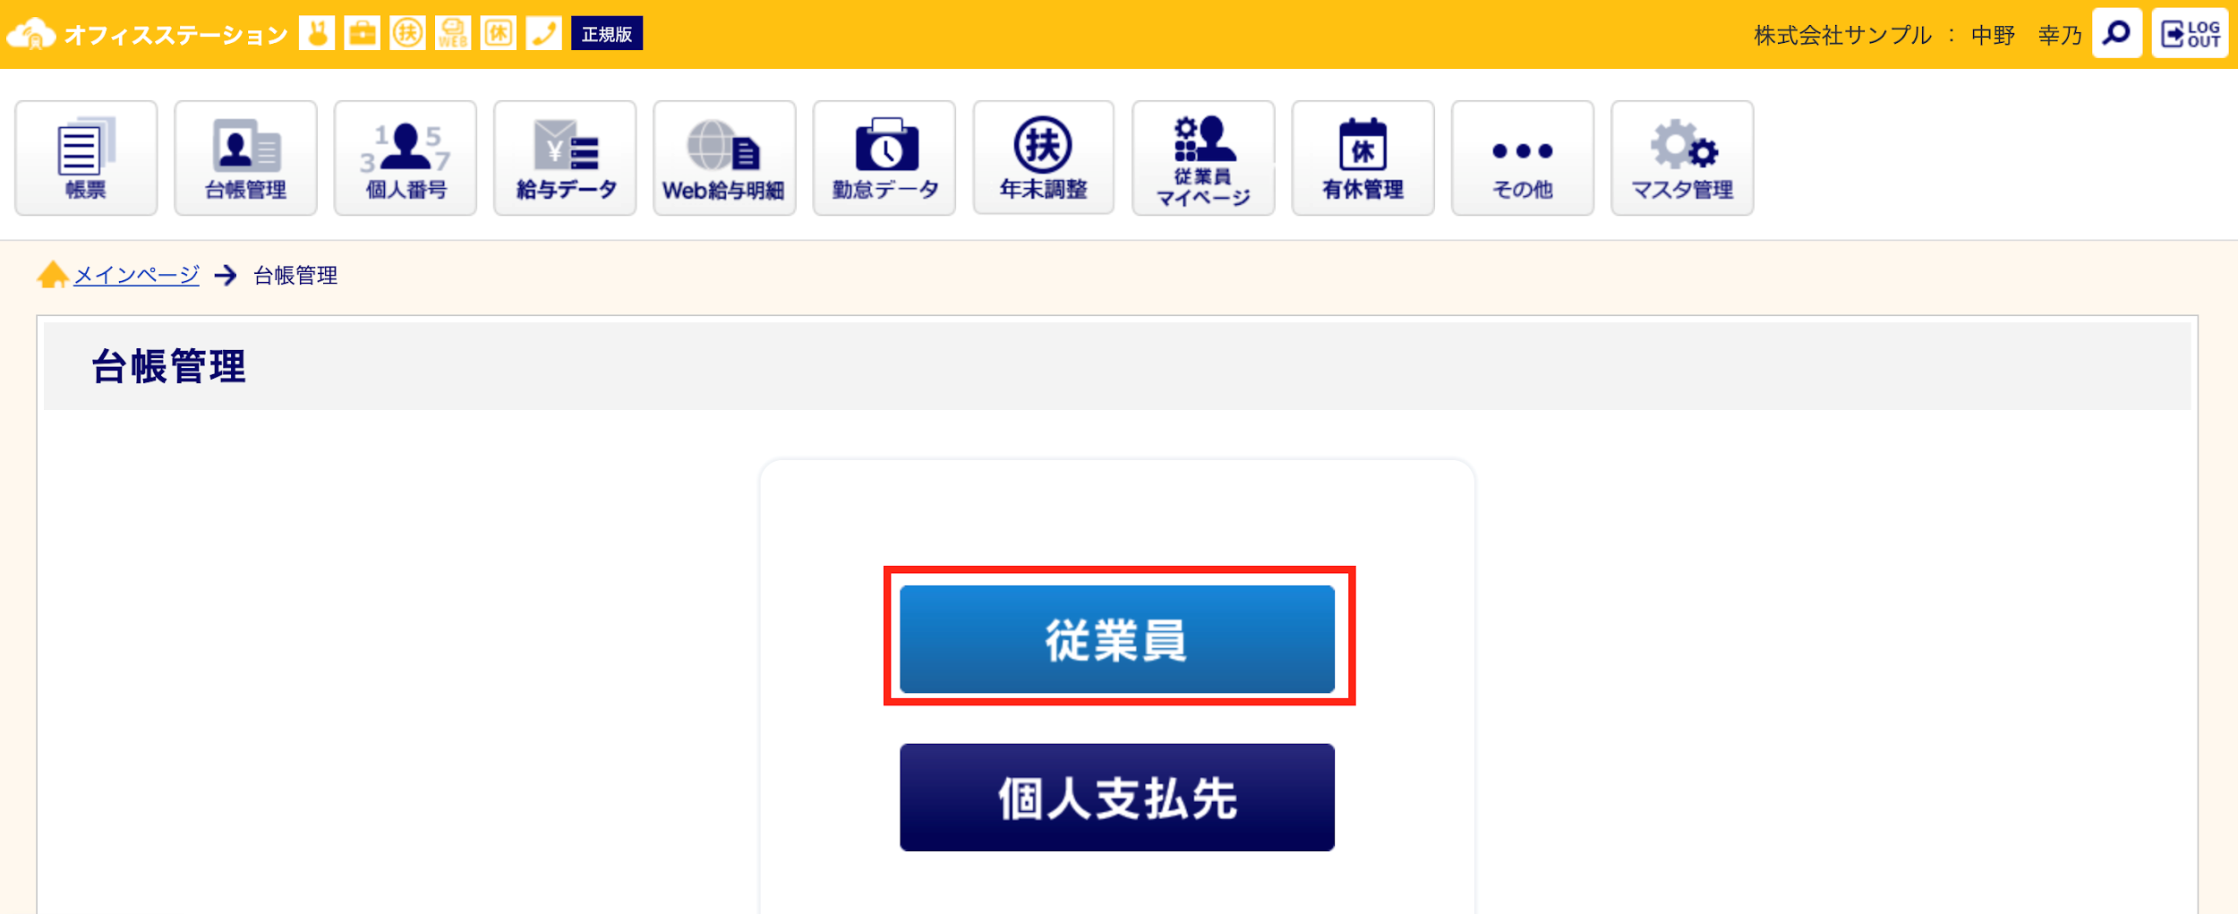Select the 台帳管理 toolbar icon
Viewport: 2238px width, 914px height.
tap(245, 158)
